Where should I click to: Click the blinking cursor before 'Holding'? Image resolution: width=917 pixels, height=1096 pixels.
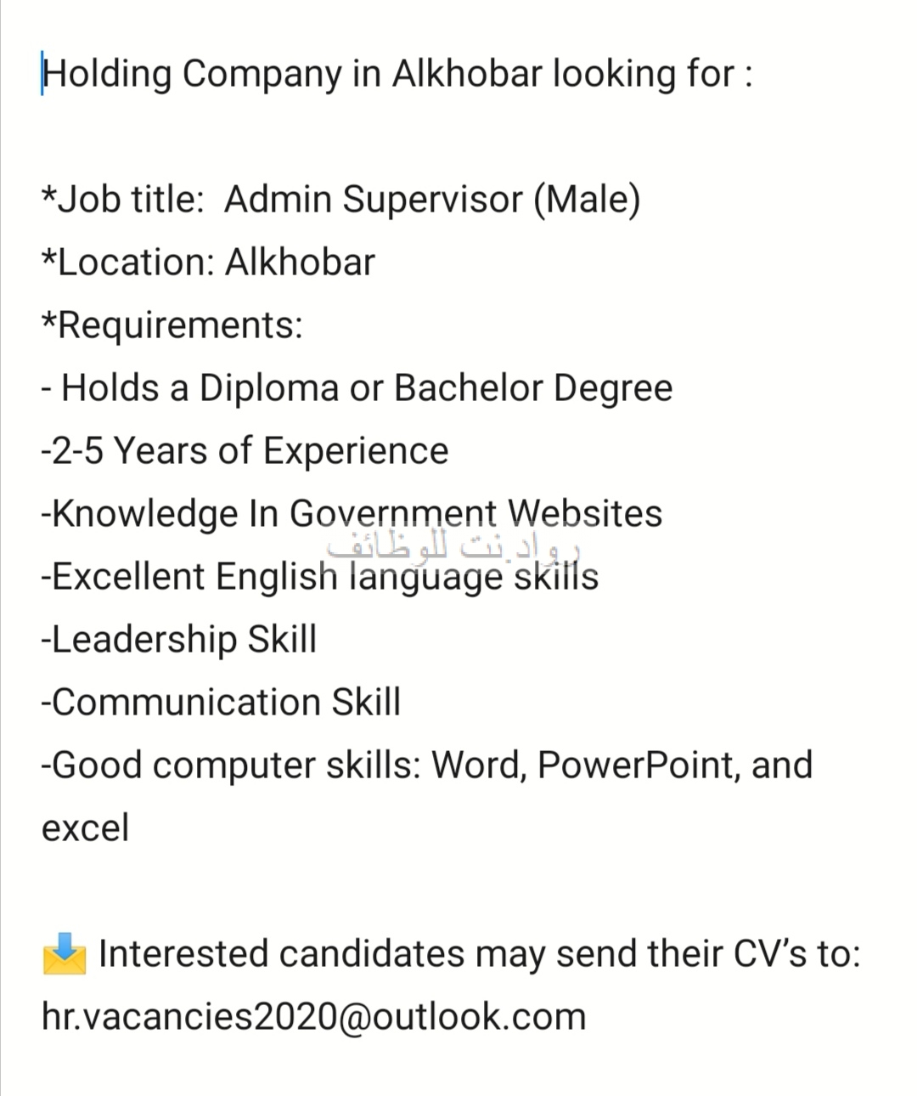tap(42, 74)
